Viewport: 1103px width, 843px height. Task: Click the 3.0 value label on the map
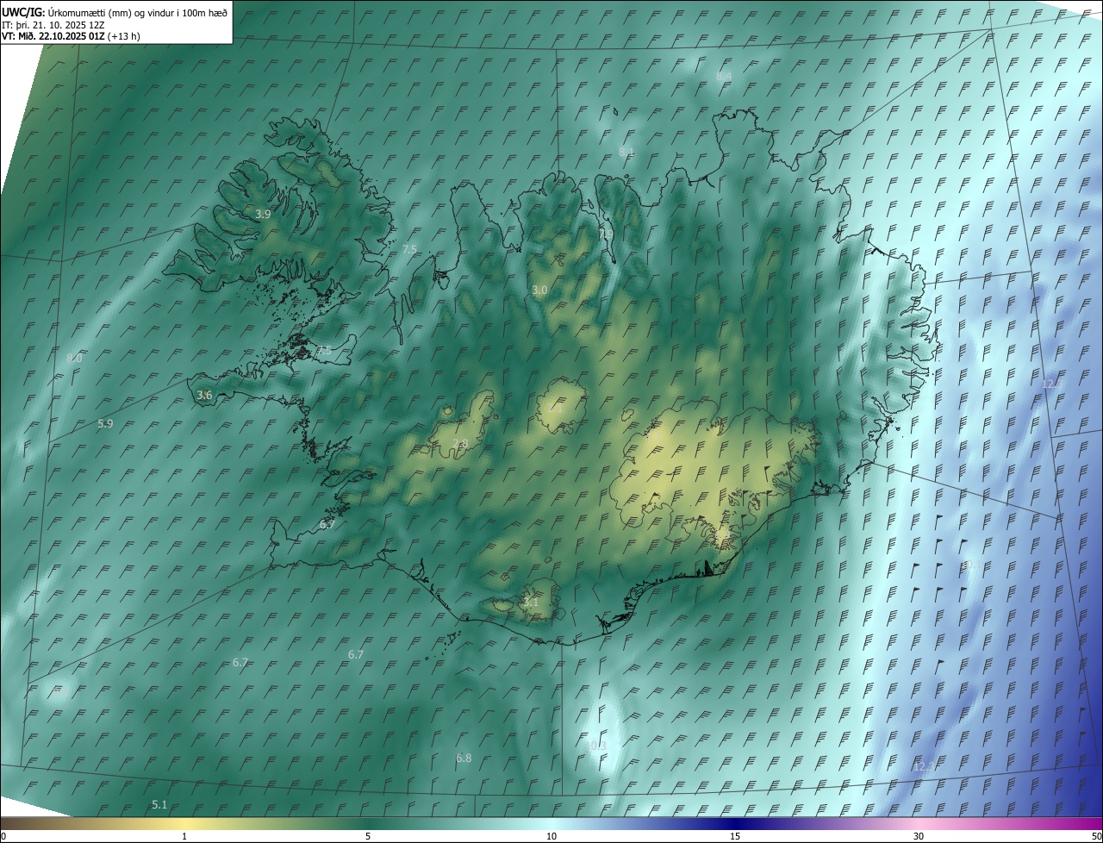tap(539, 290)
